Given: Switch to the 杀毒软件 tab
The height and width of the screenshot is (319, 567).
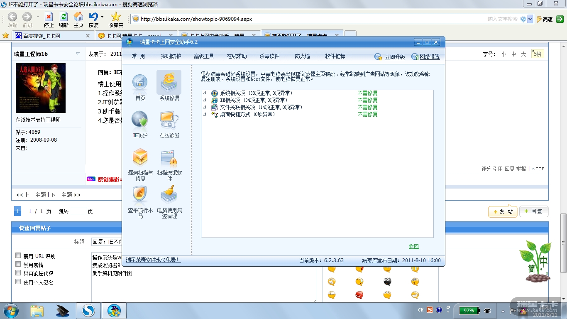Looking at the screenshot, I should (269, 56).
